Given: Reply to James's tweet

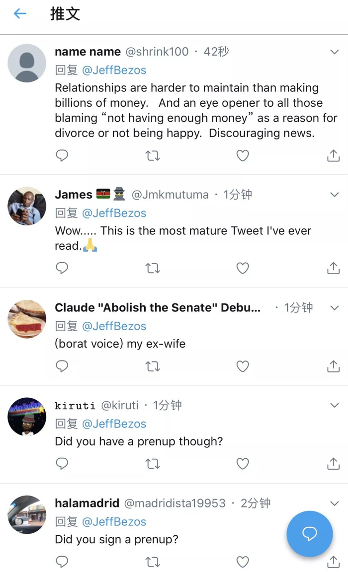Looking at the screenshot, I should point(62,269).
